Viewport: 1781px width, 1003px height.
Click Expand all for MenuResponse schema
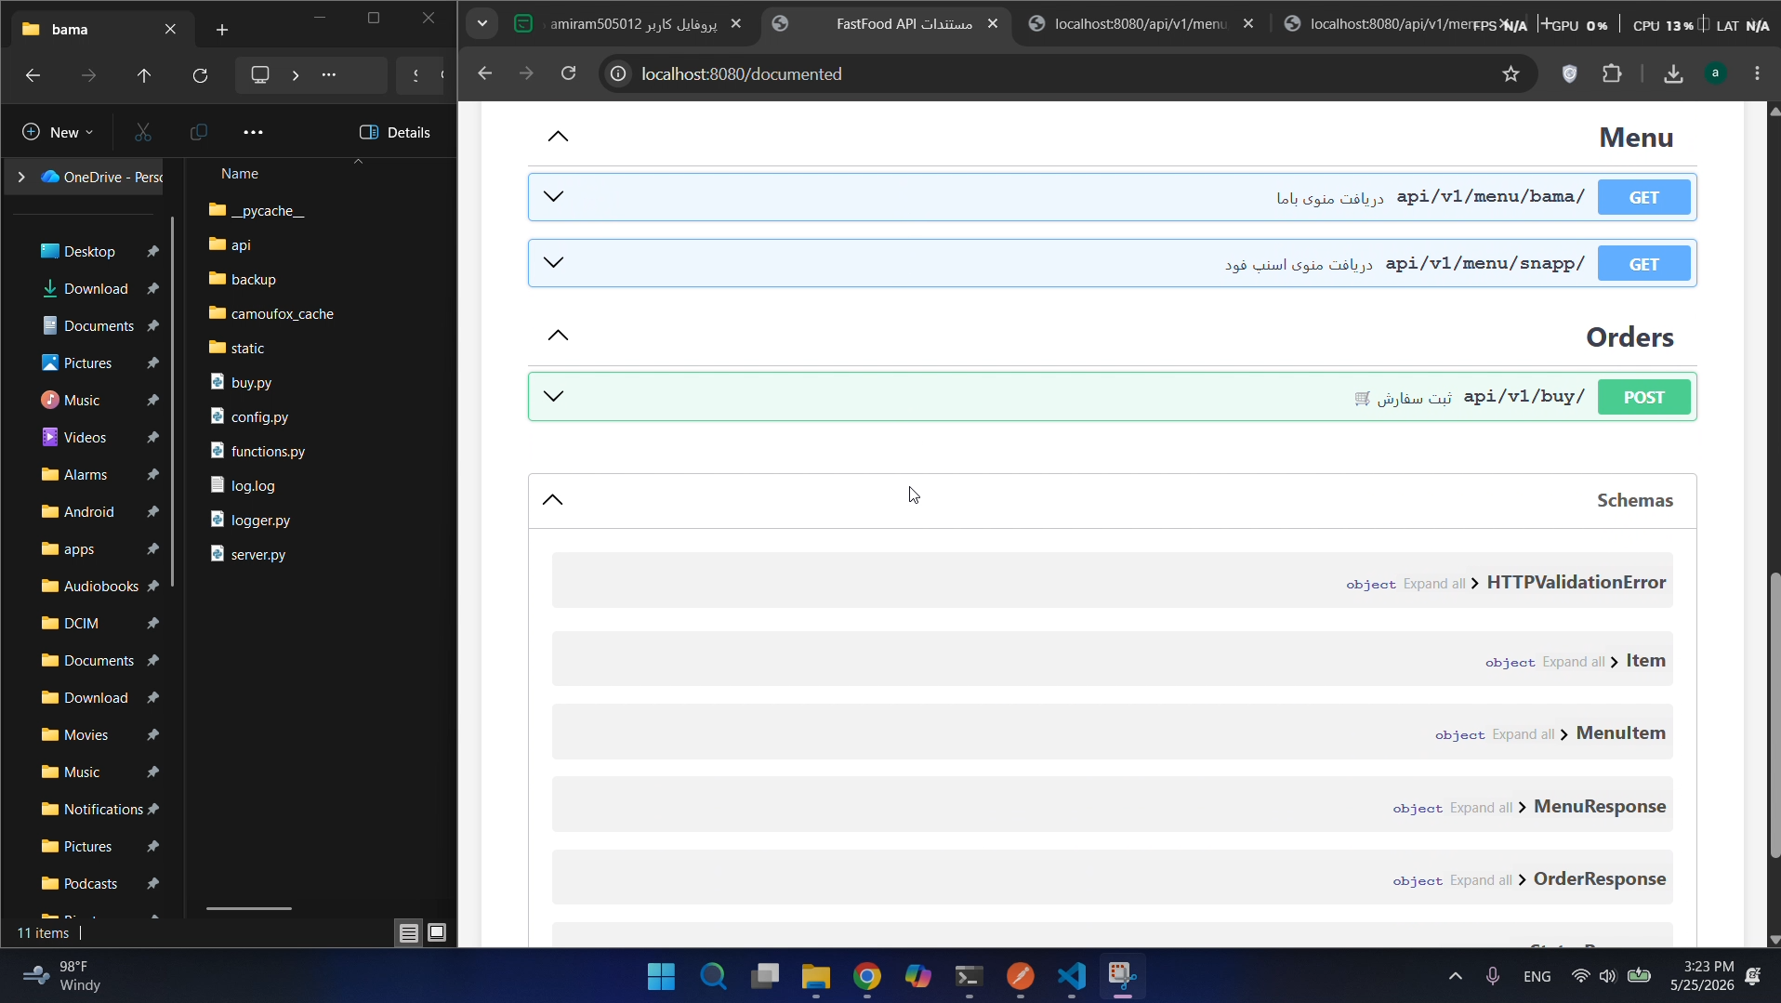point(1481,808)
